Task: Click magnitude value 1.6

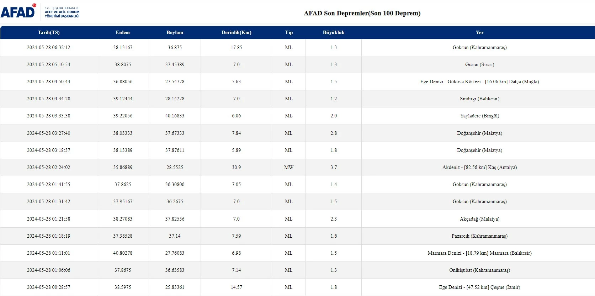Action: [x=334, y=236]
